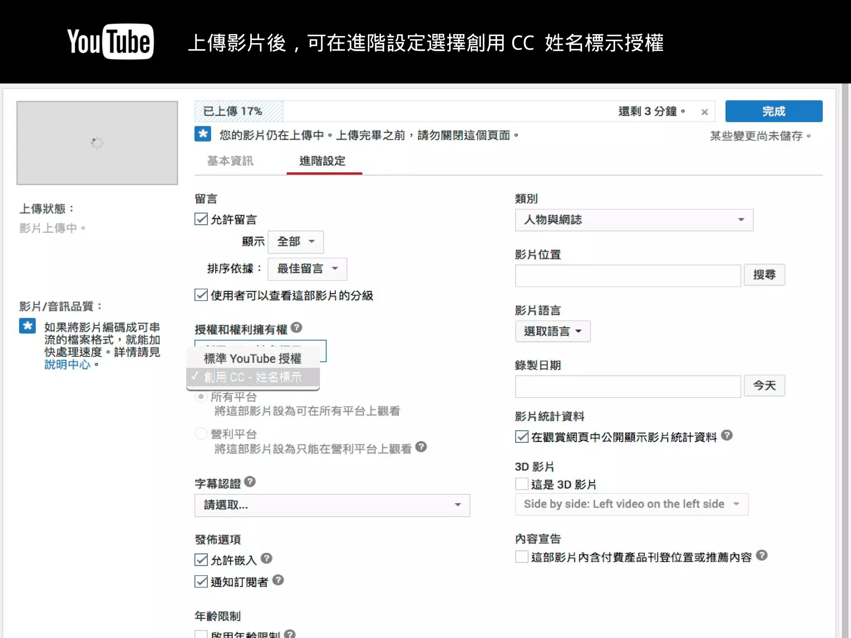This screenshot has height=638, width=851.
Task: Open help icon next to 影片統計資料 checkbox
Action: click(x=727, y=435)
